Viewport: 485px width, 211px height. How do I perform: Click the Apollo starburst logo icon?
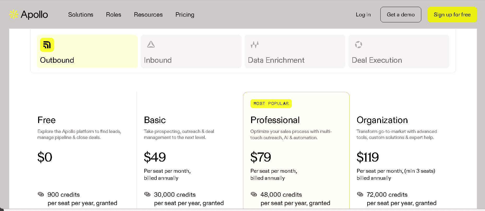14,15
